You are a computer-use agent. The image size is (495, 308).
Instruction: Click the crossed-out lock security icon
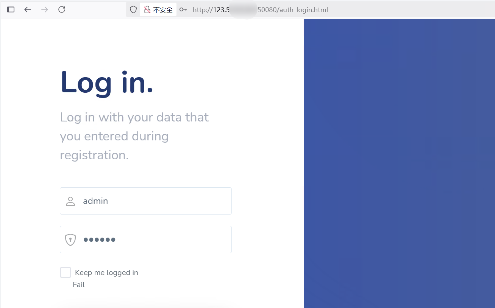[147, 9]
